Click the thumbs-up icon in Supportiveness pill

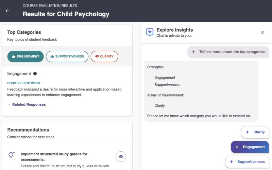tap(52, 56)
